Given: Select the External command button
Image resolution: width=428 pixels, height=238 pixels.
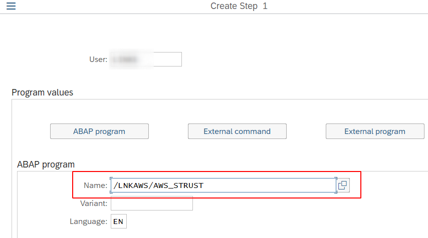Looking at the screenshot, I should pos(237,131).
